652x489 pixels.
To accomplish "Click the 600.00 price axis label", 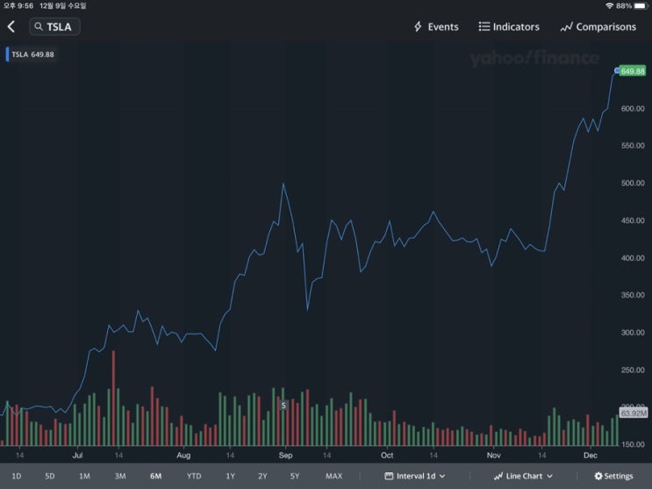I will (633, 108).
